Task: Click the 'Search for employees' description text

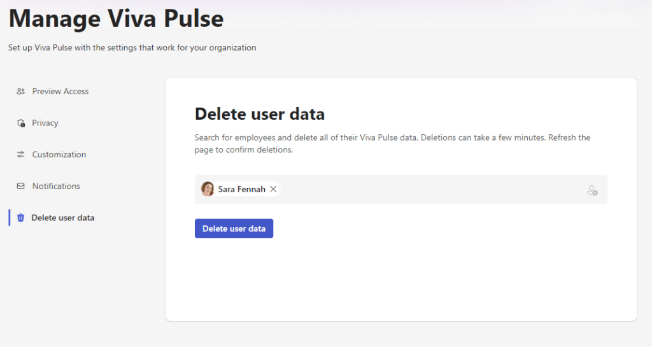Action: point(392,143)
